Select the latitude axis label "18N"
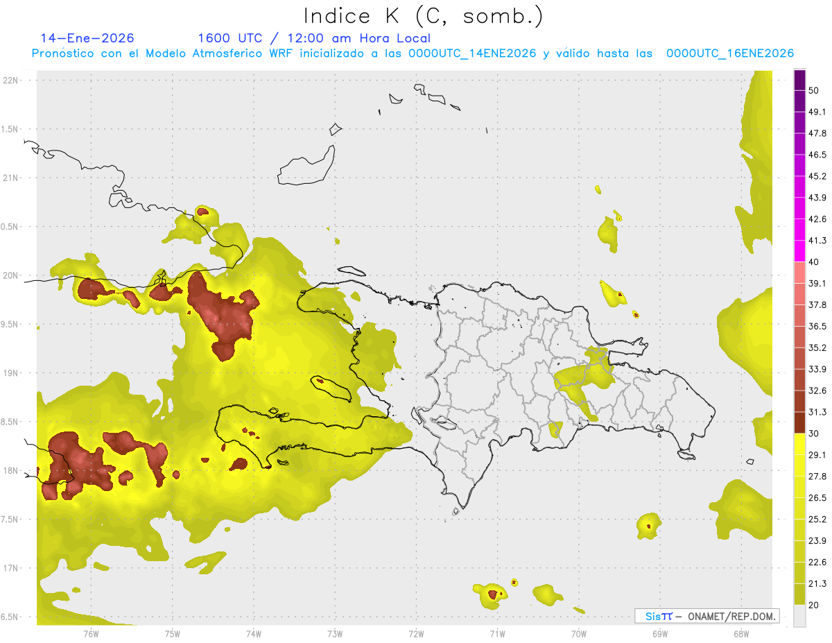Image resolution: width=832 pixels, height=643 pixels. (x=10, y=470)
